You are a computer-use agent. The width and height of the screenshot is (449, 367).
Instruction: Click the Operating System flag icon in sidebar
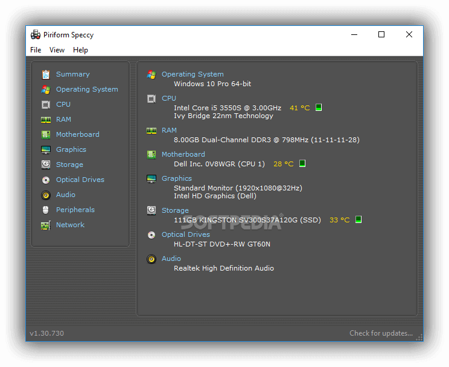tap(46, 90)
